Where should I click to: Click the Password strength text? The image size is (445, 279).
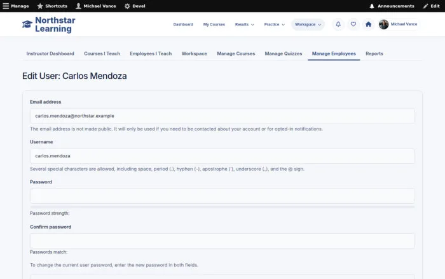[x=50, y=213]
